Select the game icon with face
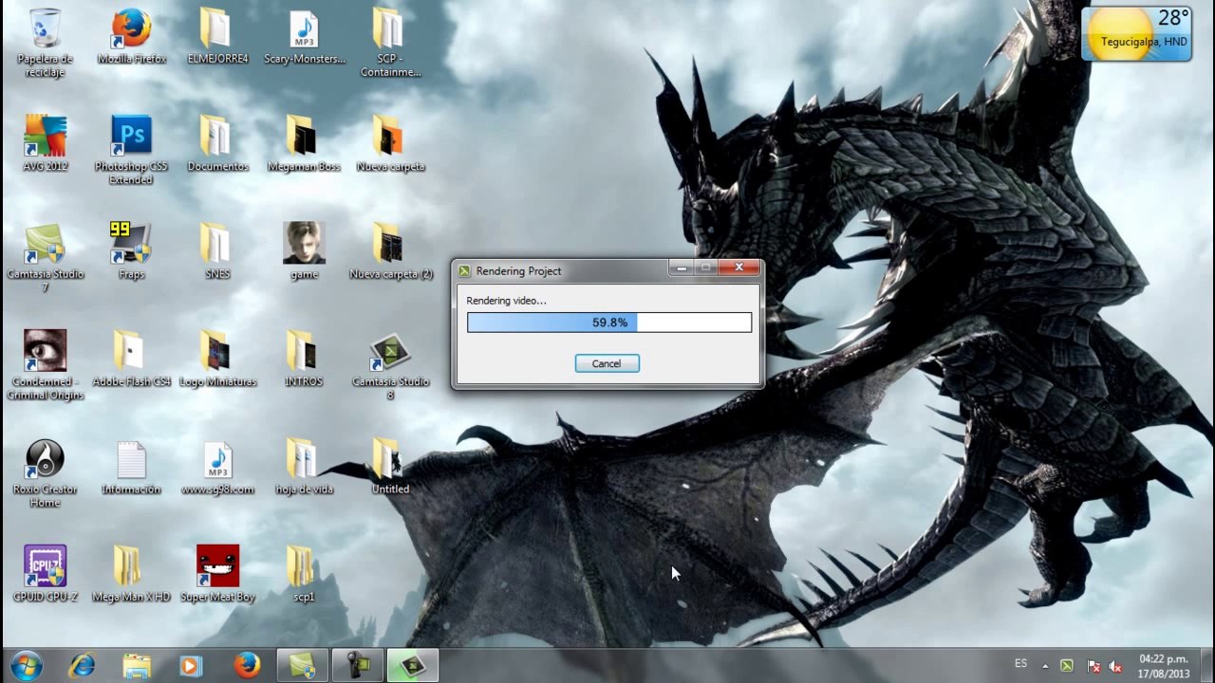1215x683 pixels. tap(304, 251)
